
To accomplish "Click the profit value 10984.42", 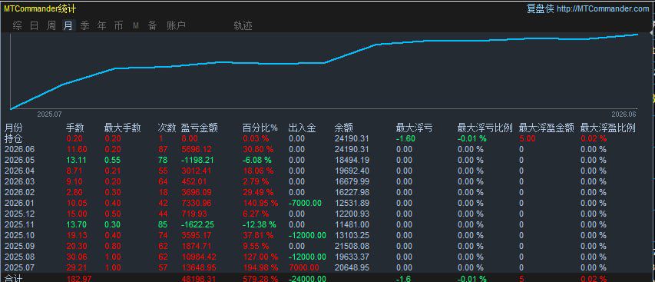I will (198, 257).
